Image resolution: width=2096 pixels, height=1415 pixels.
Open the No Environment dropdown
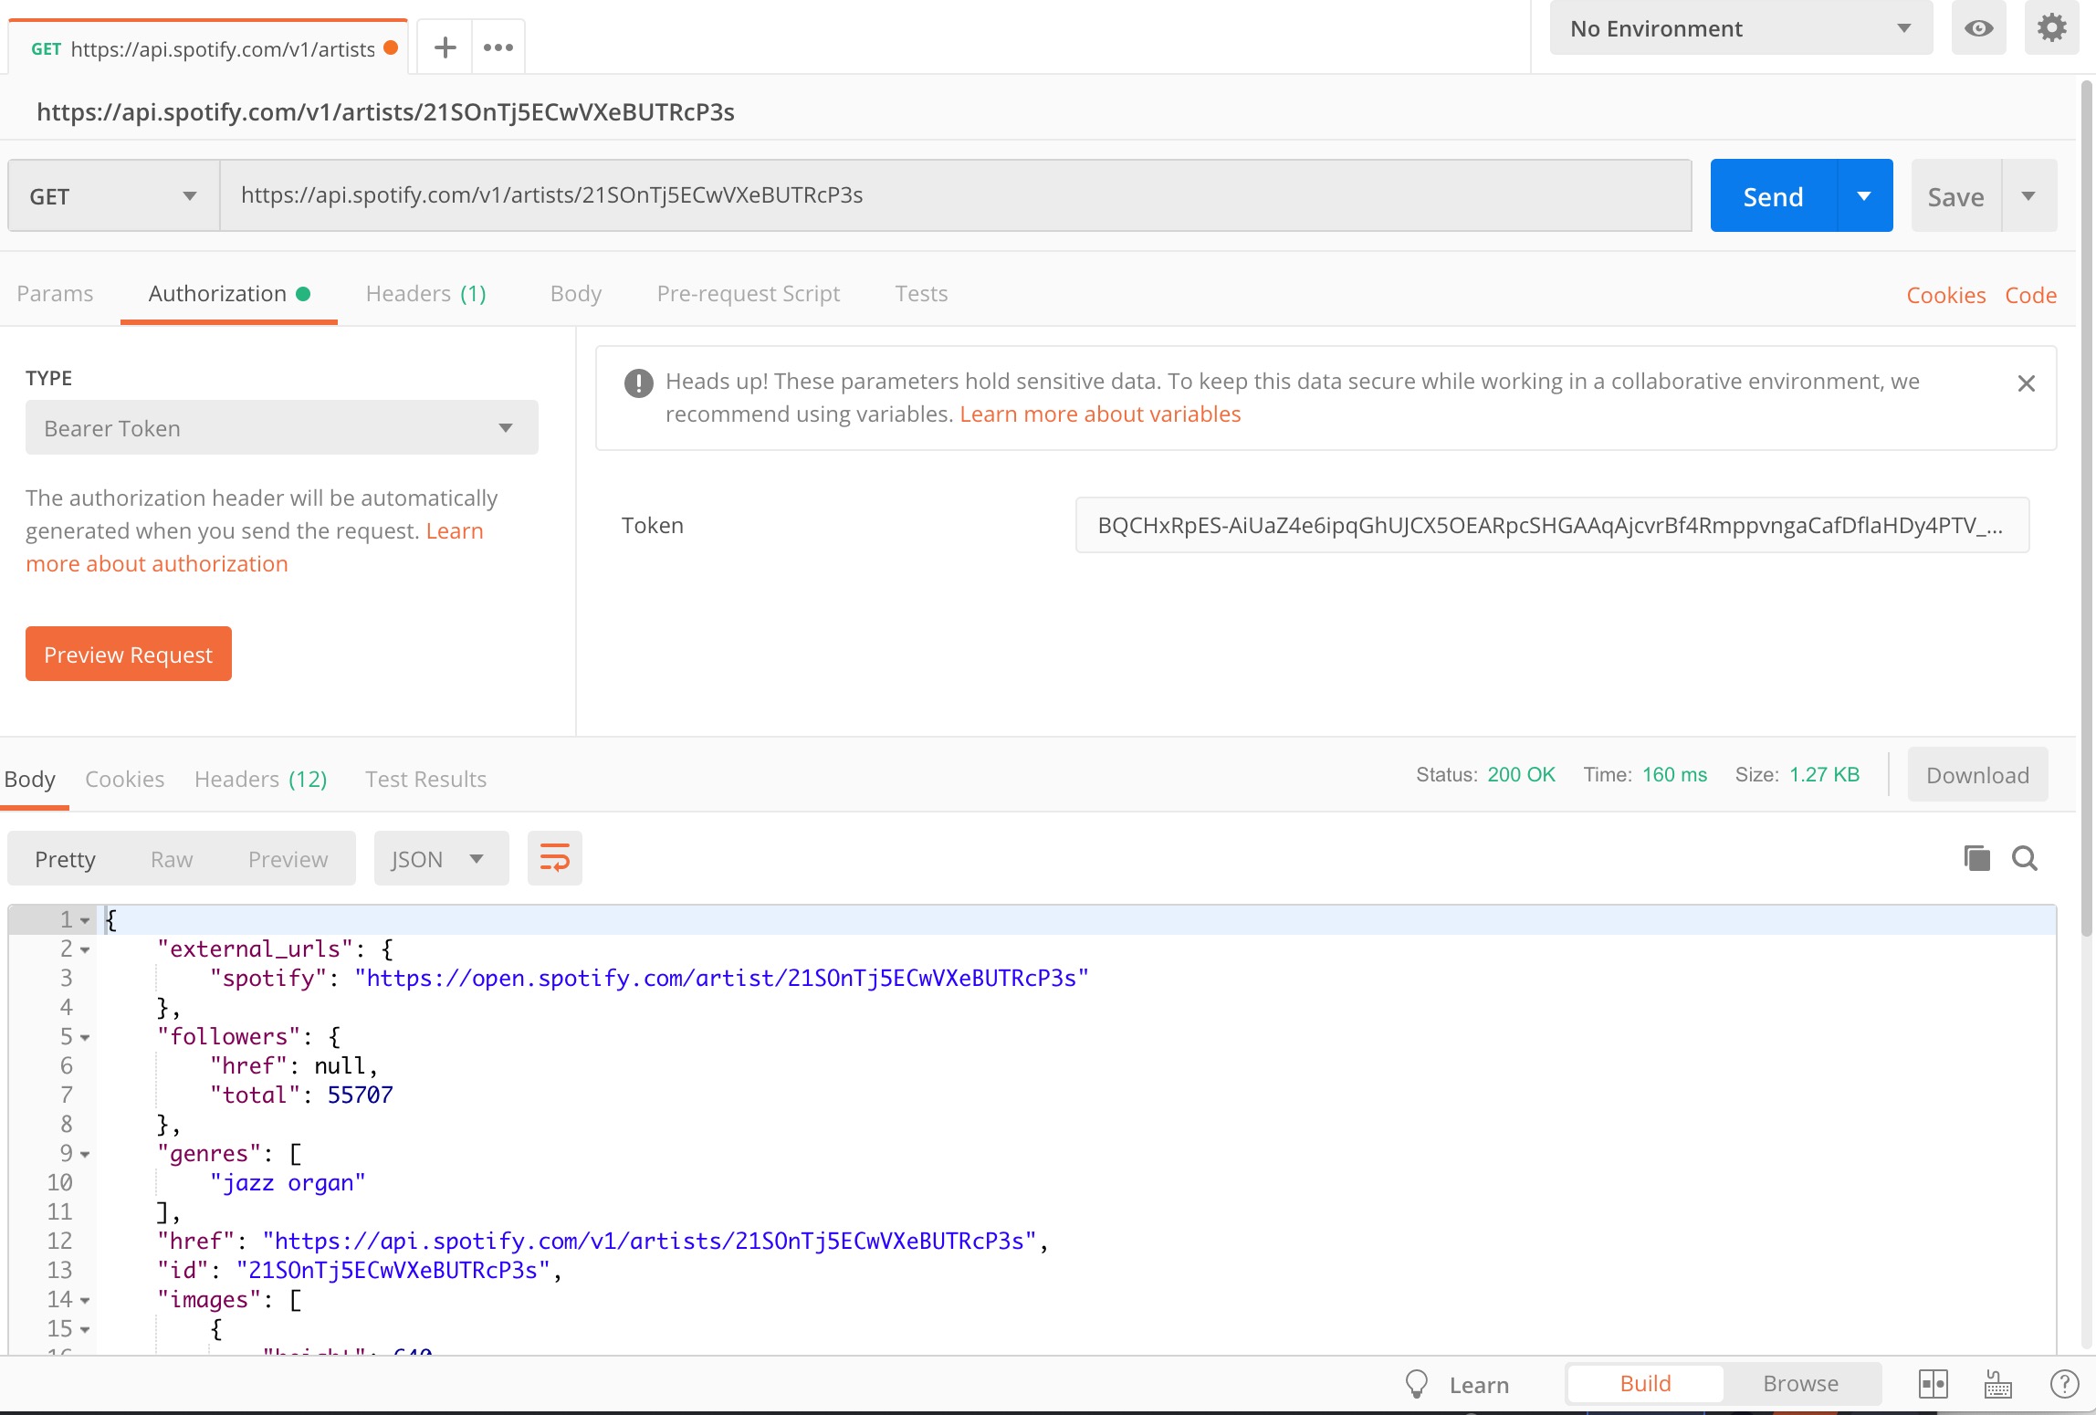(1741, 28)
